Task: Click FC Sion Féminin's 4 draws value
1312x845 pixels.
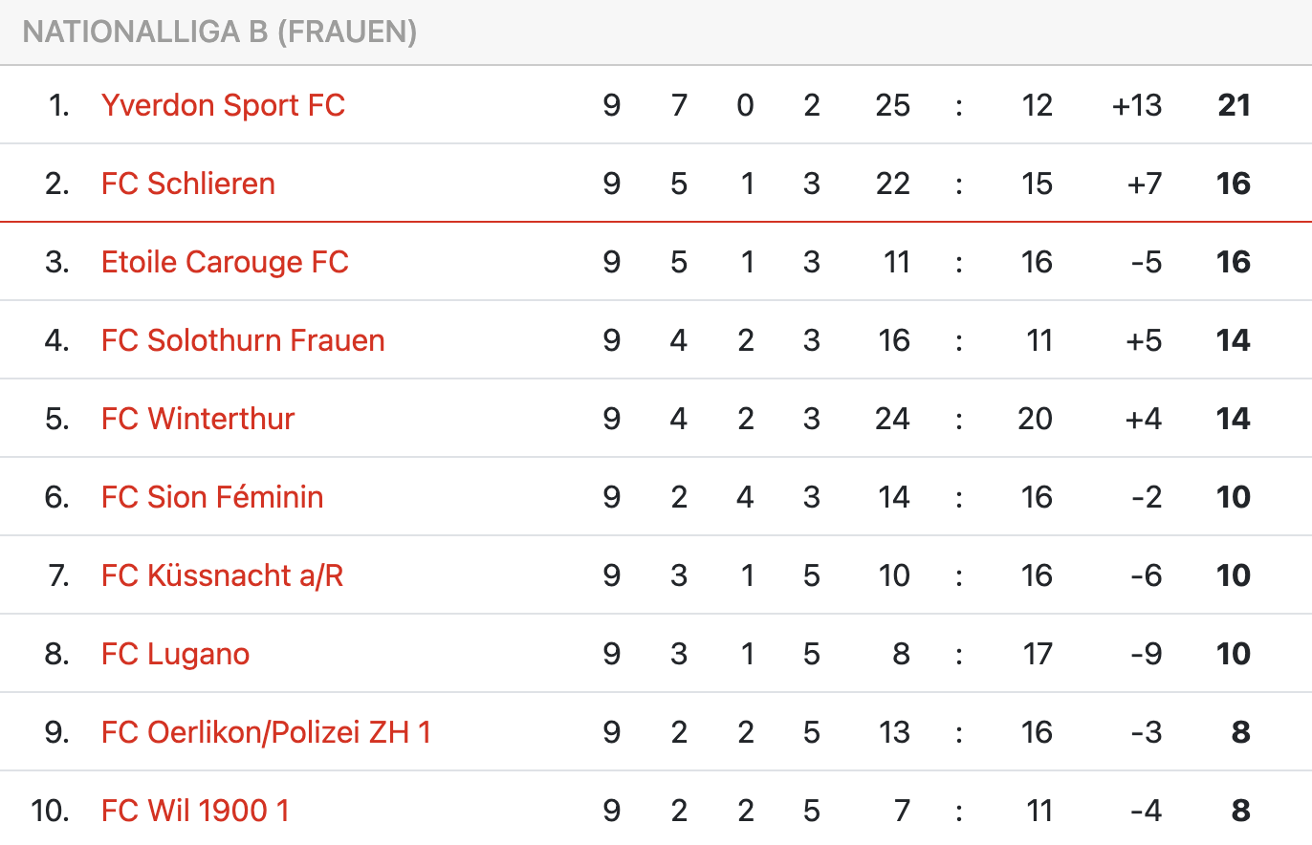Action: (x=746, y=497)
